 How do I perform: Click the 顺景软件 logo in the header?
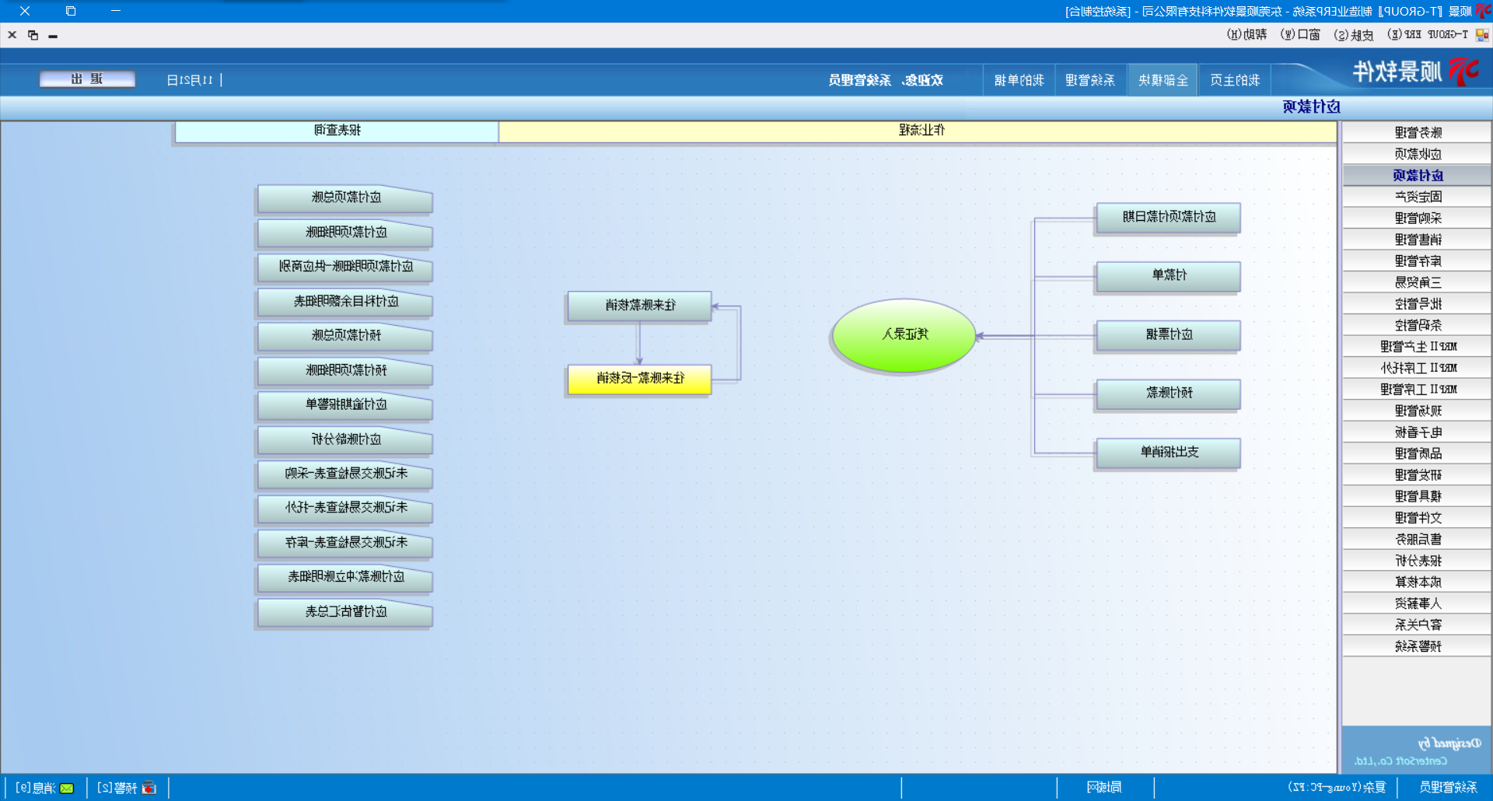[x=1415, y=72]
